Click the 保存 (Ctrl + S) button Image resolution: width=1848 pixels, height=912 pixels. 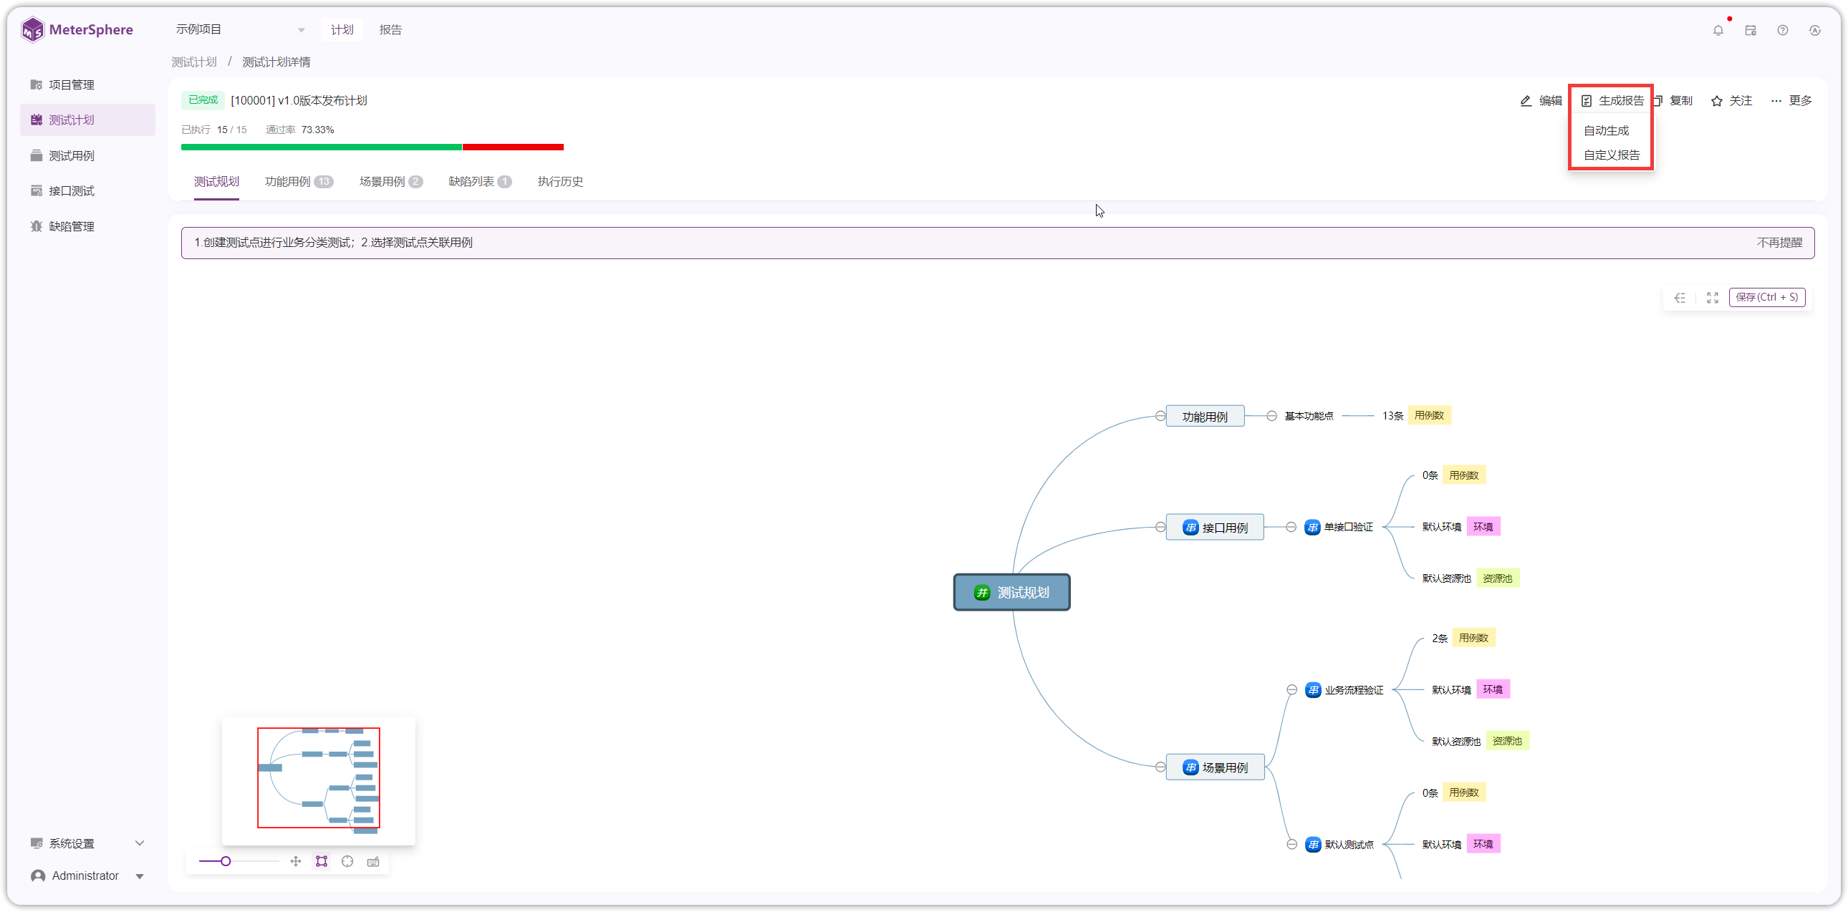1767,298
